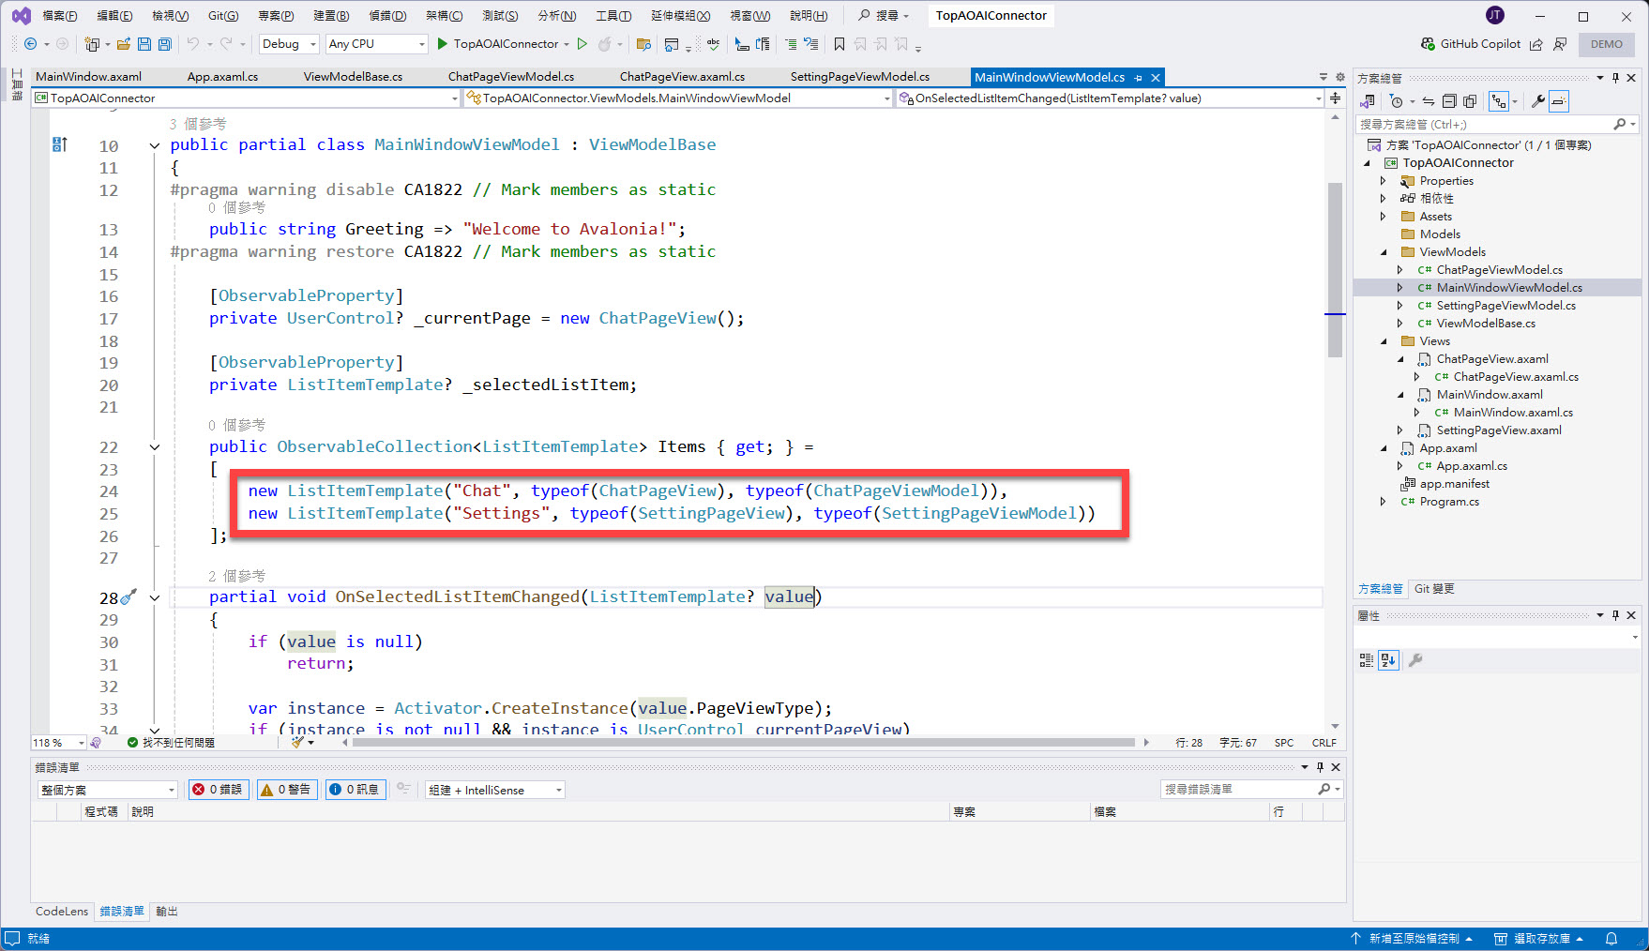1649x951 pixels.
Task: Click the GitHub Copilot icon
Action: (x=1428, y=44)
